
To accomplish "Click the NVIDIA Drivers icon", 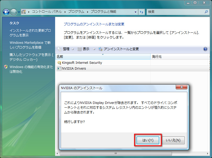I will click(59, 69).
